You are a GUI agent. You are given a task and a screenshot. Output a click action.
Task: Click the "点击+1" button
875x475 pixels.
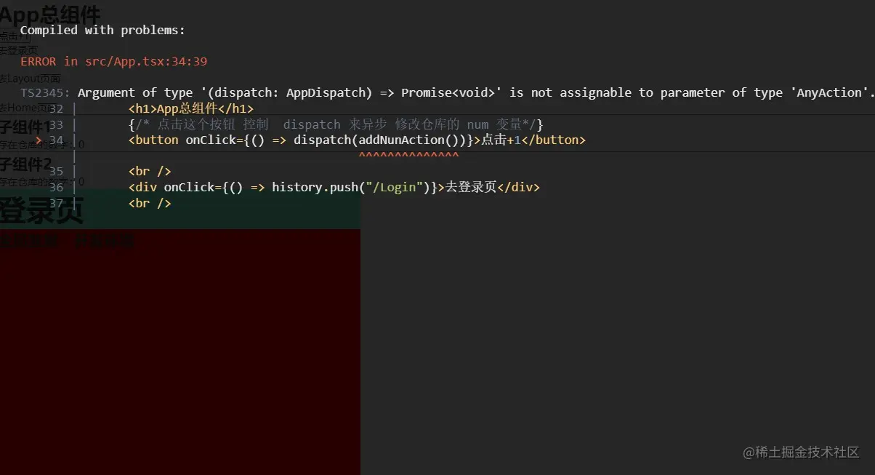pos(13,35)
